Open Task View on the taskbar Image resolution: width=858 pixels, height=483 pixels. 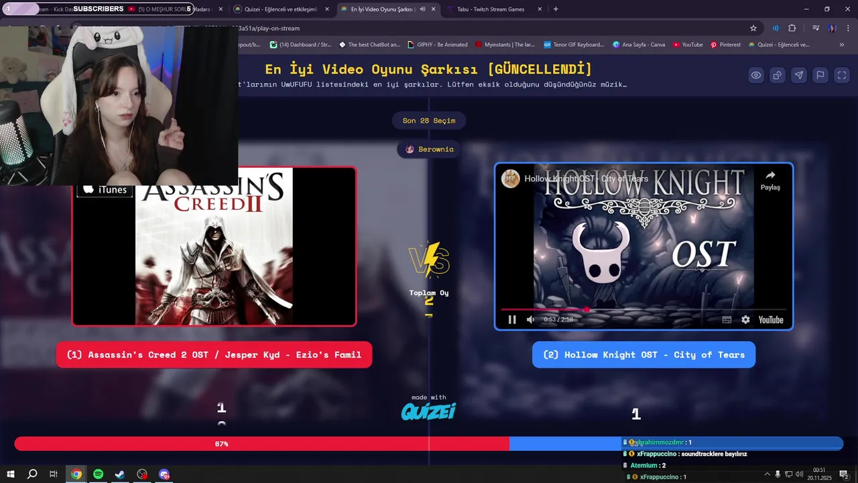pos(54,474)
